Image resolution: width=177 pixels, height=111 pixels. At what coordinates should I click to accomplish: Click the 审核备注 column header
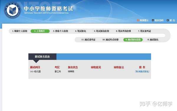(x=119, y=67)
